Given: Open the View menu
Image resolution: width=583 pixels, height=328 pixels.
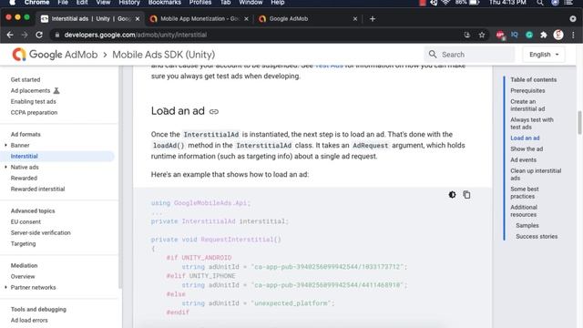Looking at the screenshot, I should point(103,3).
